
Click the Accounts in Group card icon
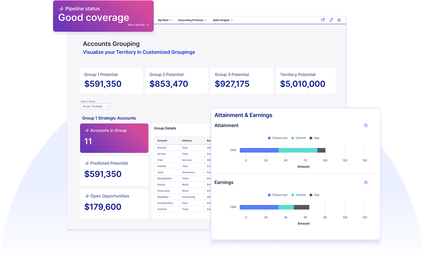pos(87,130)
